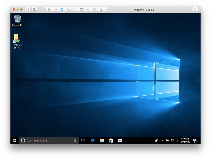Pause the virtual machine

[x=27, y=9]
